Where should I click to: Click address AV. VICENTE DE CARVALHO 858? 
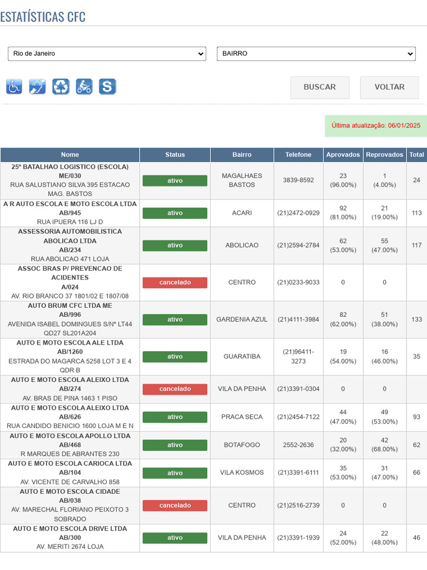(x=70, y=482)
